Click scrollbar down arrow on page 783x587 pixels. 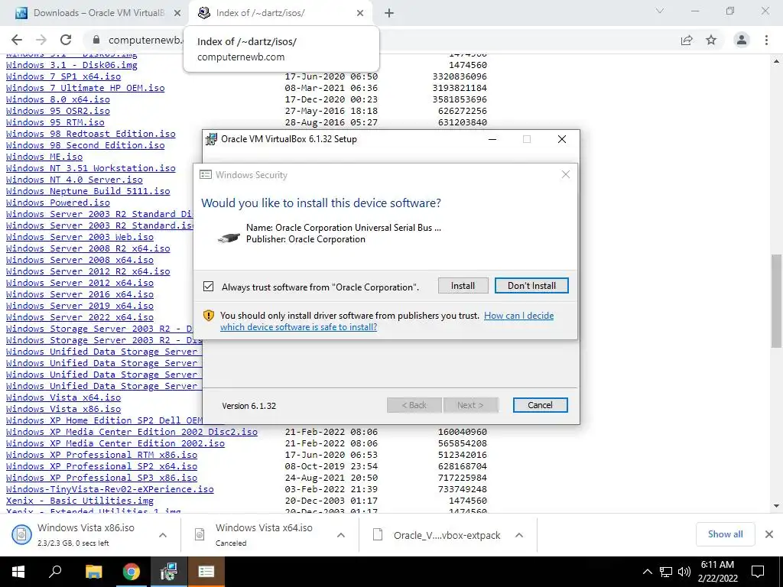777,506
